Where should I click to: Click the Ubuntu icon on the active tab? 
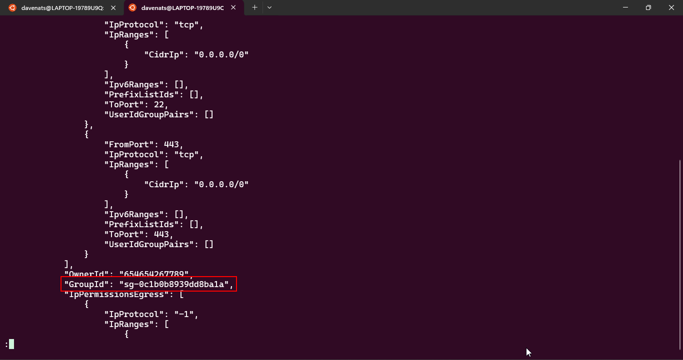132,7
